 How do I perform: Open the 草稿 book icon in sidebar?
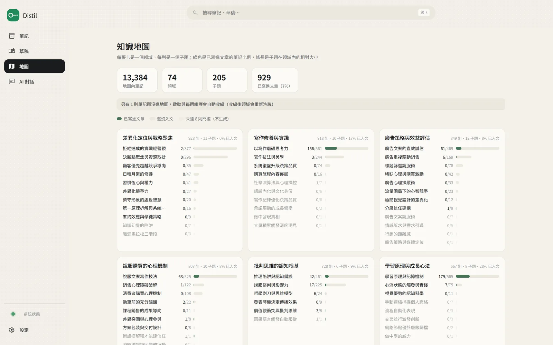(x=12, y=51)
